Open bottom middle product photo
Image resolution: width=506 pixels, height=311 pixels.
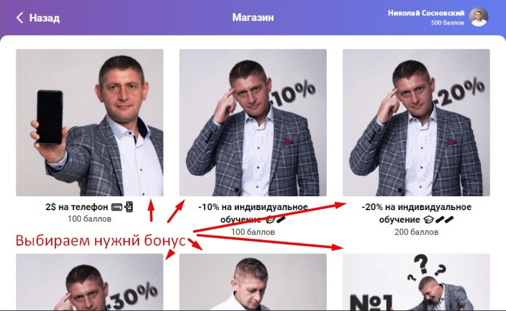[253, 282]
